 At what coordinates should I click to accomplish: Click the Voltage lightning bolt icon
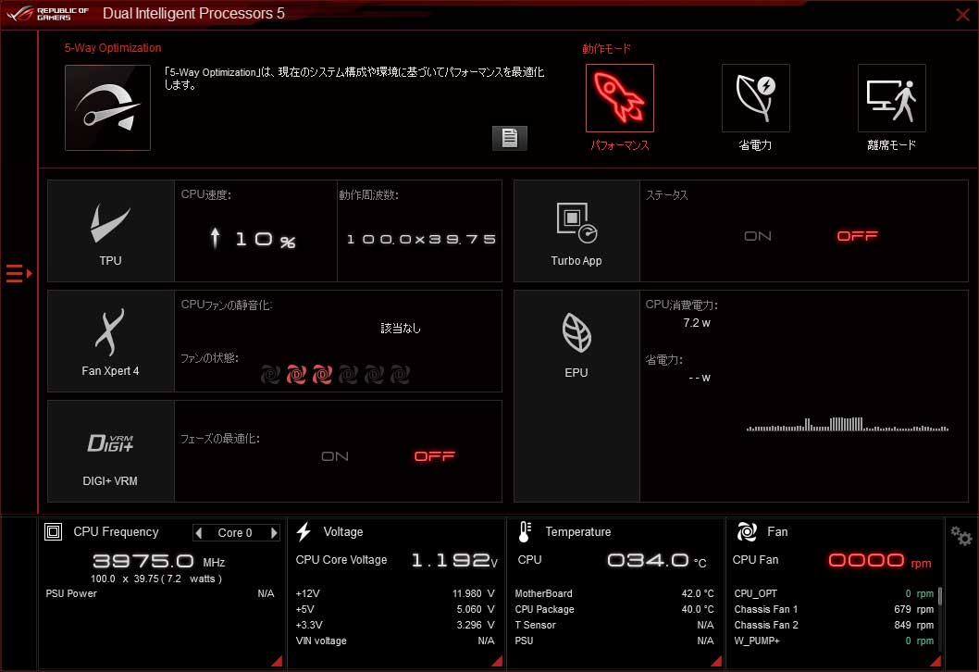pyautogui.click(x=304, y=532)
